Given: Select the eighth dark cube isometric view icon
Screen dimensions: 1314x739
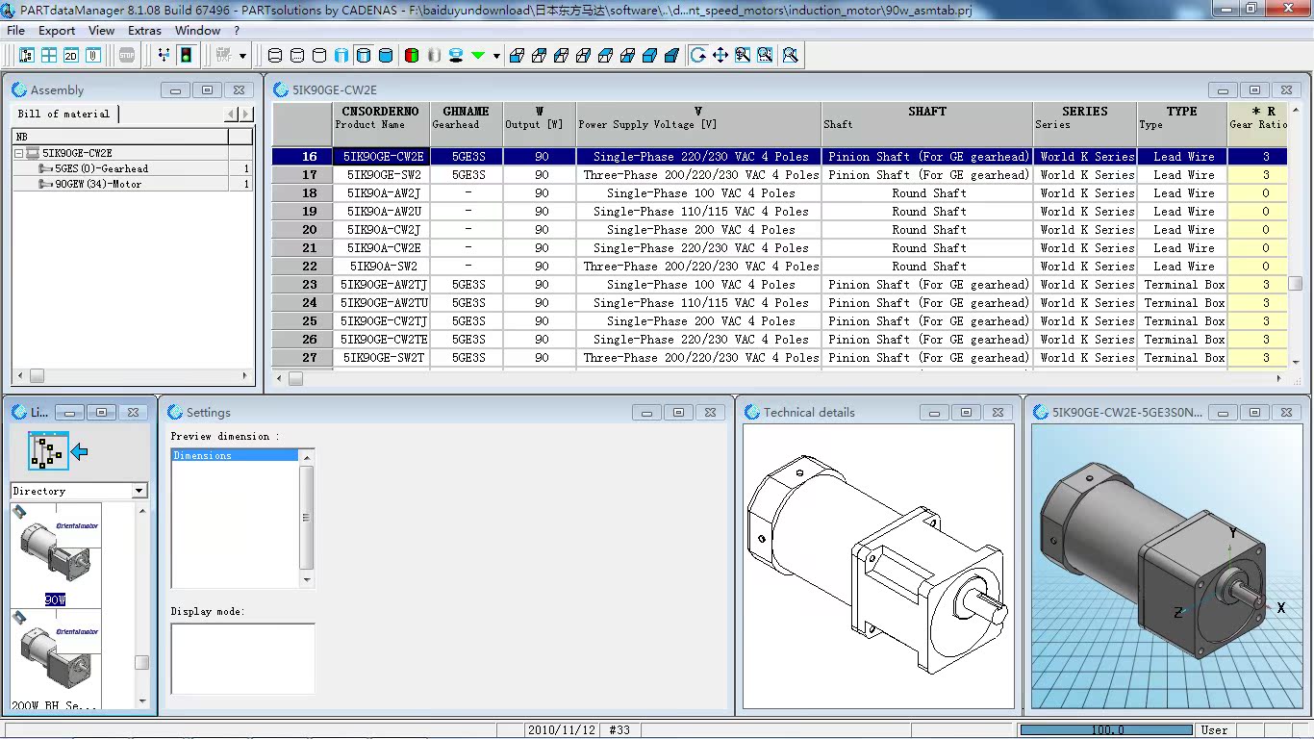Looking at the screenshot, I should [x=671, y=56].
